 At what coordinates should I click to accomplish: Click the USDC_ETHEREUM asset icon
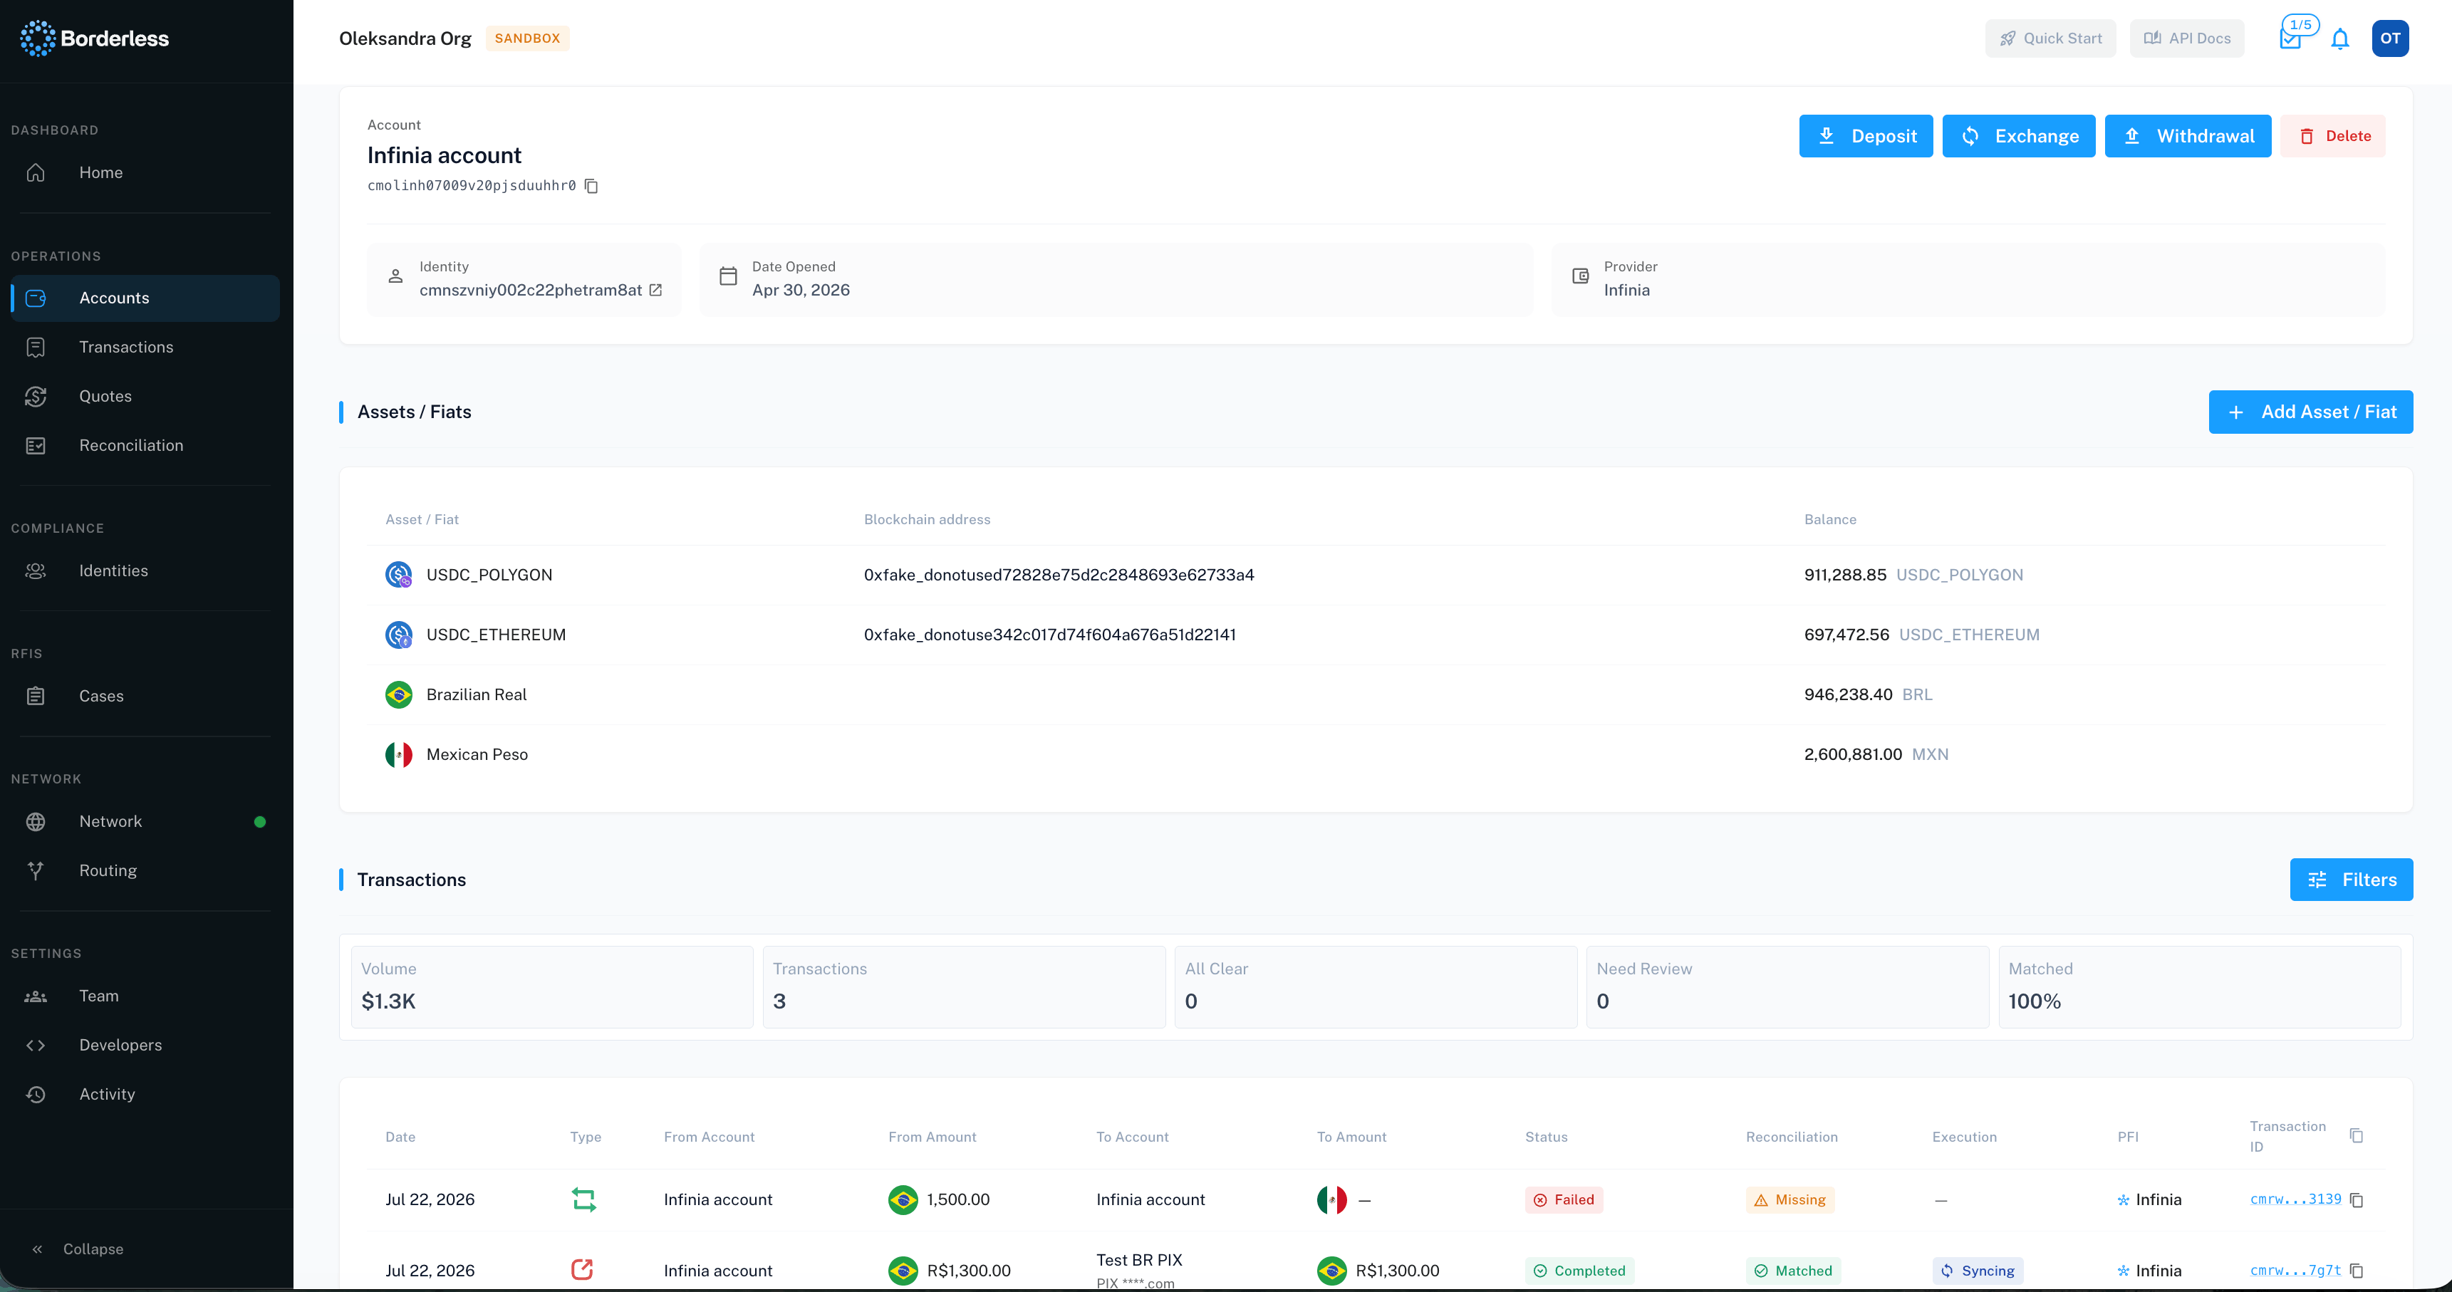tap(399, 635)
